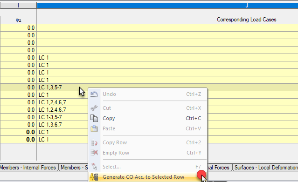Choose Copy Row menu entry

tap(148, 142)
